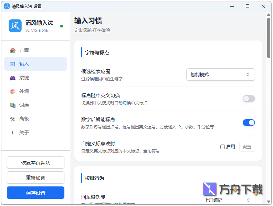The height and width of the screenshot is (206, 273).
Task: Minimize the settings window
Action: 232,7
